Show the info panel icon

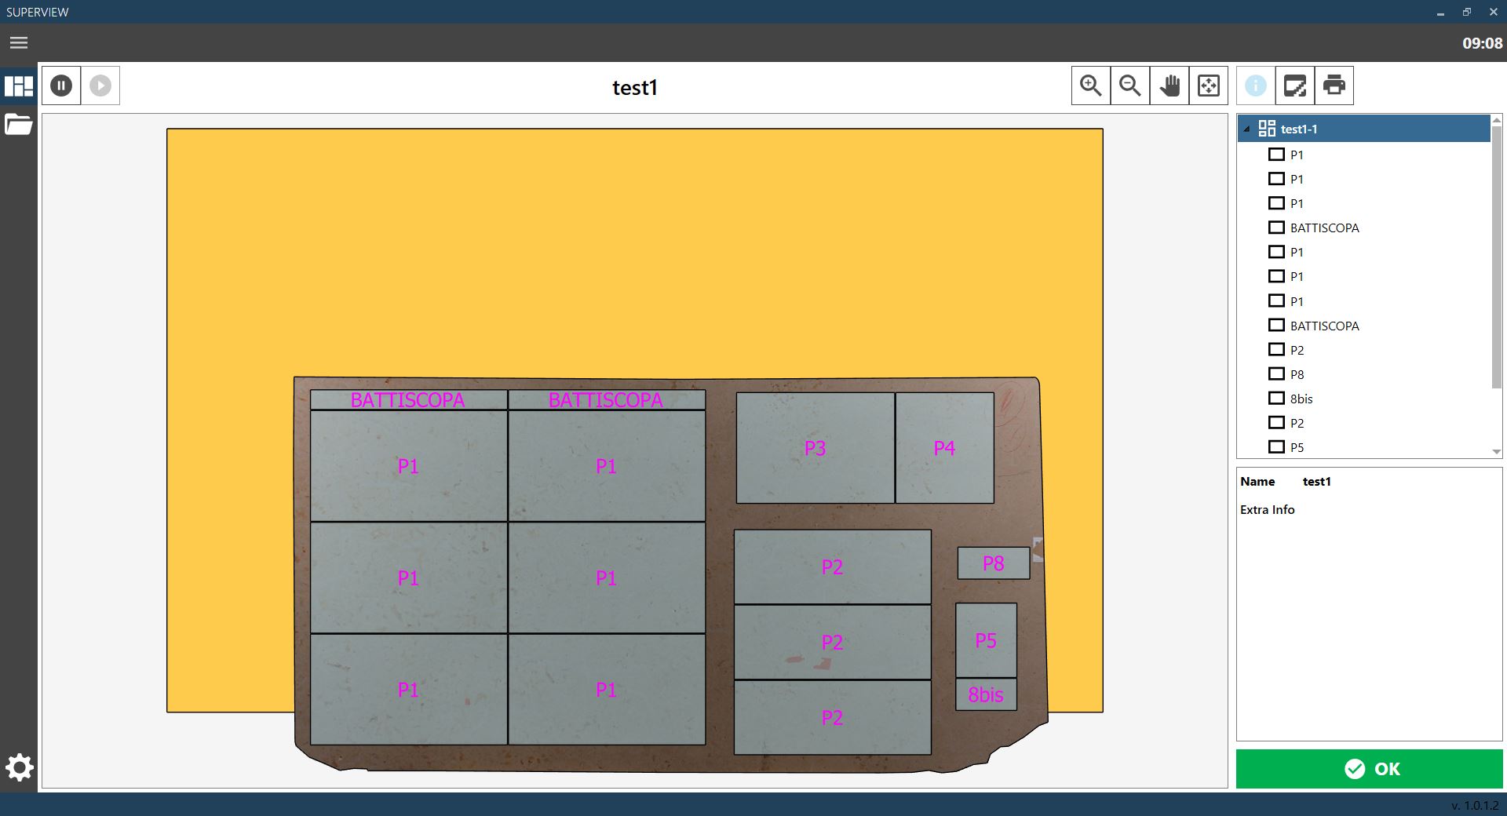click(1256, 86)
